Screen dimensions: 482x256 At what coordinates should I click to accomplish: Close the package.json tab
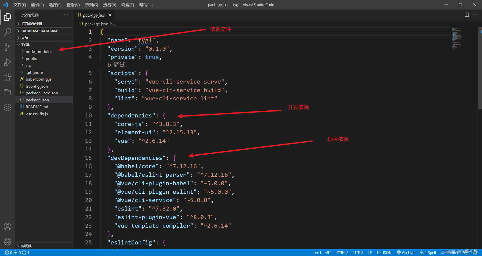tap(110, 15)
